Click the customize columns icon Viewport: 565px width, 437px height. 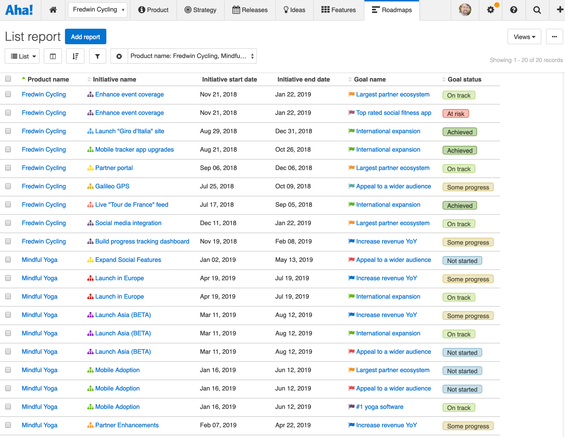point(53,56)
